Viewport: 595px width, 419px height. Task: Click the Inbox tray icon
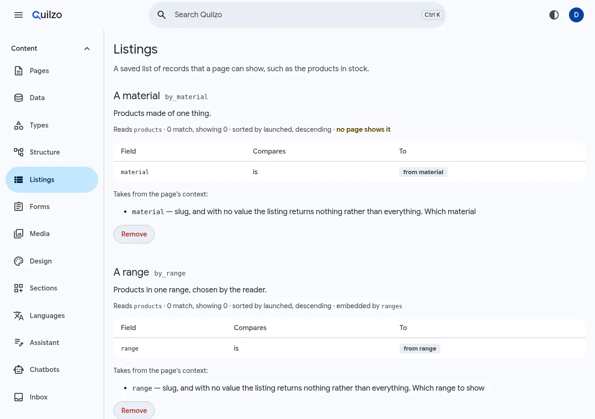tap(19, 397)
